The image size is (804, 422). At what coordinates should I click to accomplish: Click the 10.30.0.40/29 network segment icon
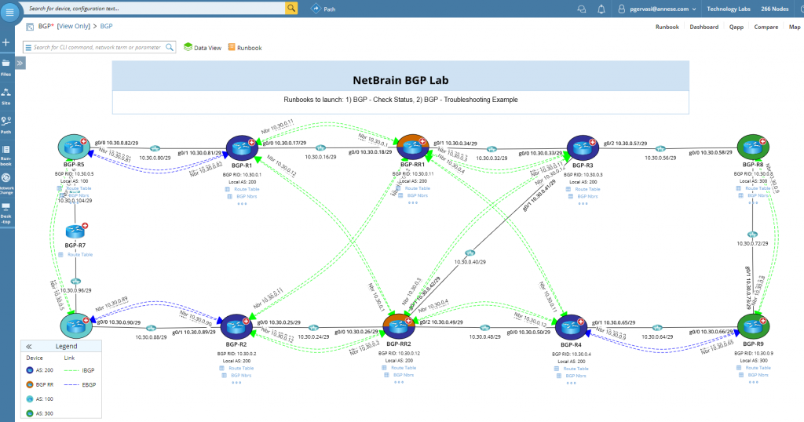pos(470,253)
